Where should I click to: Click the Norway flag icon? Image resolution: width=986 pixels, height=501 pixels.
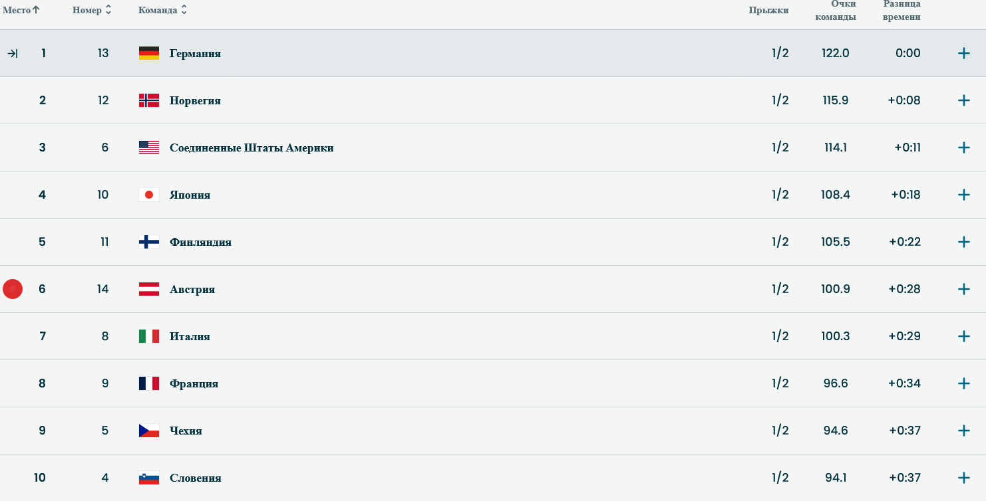point(149,100)
